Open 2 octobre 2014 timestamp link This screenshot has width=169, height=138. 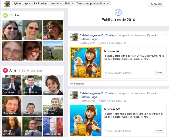point(87,101)
